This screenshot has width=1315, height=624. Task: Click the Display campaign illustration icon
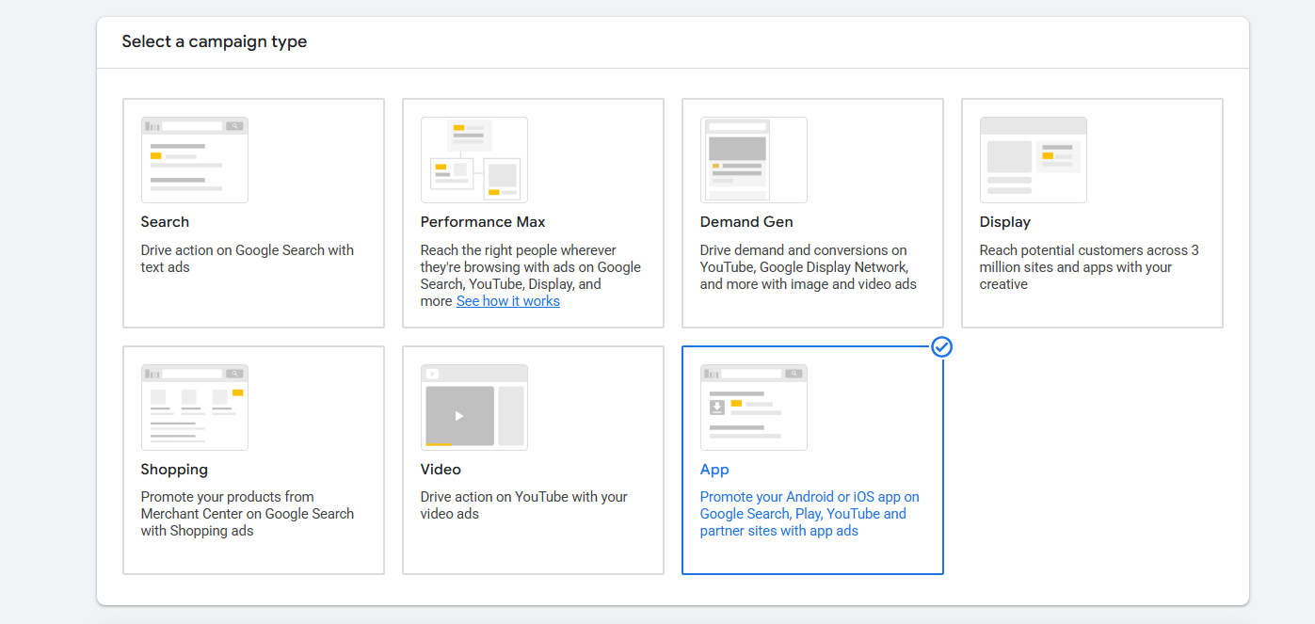click(1033, 160)
